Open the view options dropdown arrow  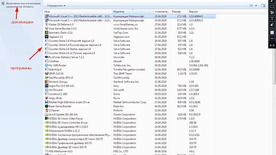(x=256, y=6)
